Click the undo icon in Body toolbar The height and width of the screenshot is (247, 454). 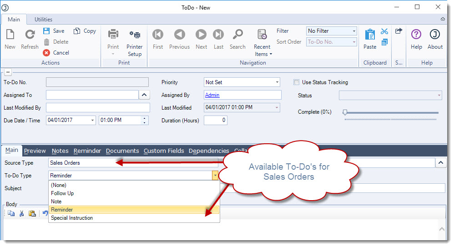point(45,213)
